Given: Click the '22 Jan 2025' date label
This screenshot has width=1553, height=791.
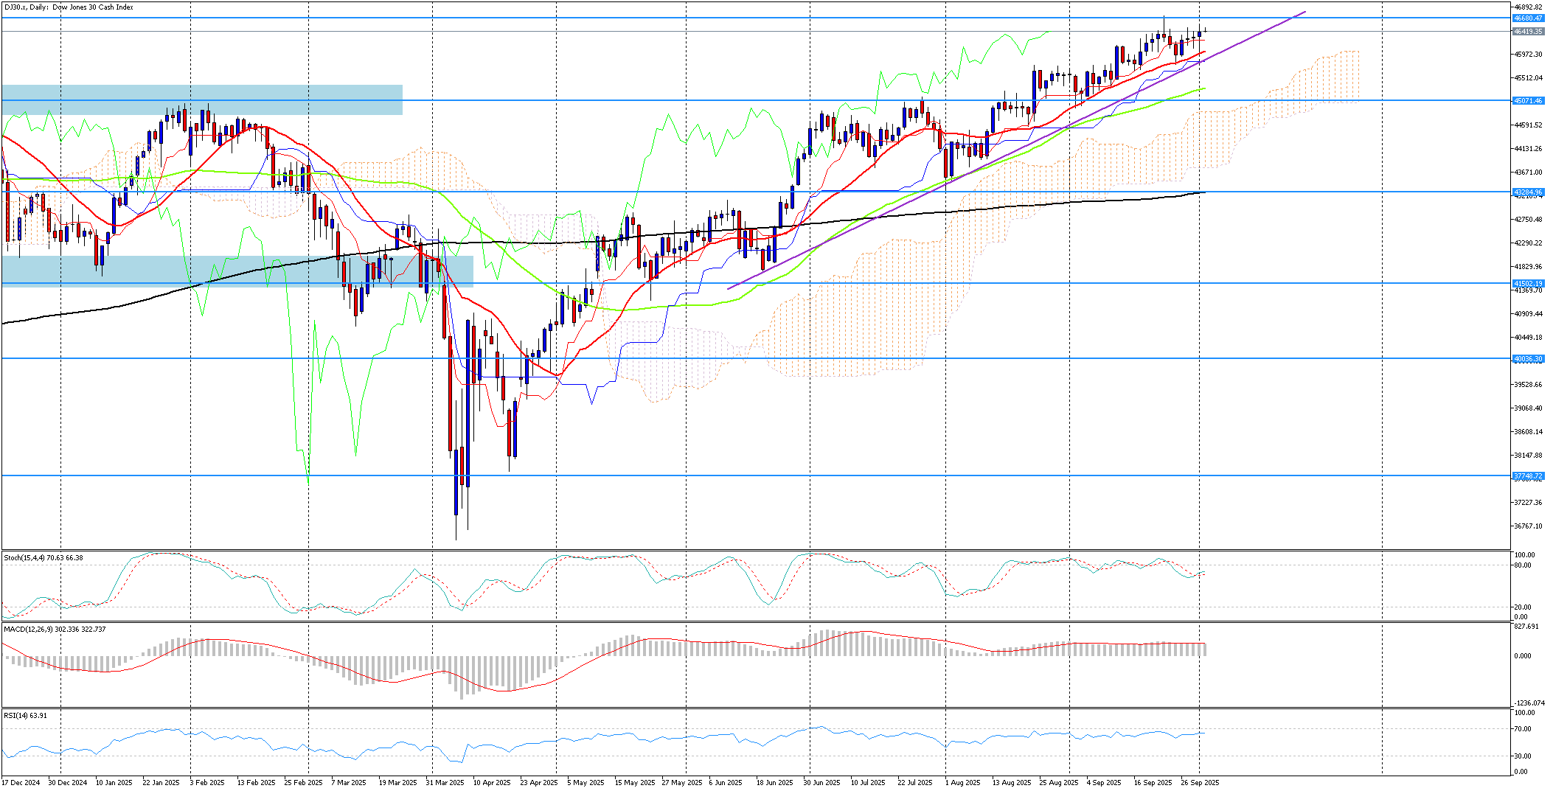Looking at the screenshot, I should tap(161, 783).
